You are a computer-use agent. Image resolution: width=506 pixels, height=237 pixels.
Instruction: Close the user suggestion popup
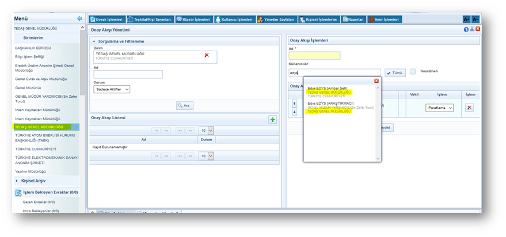376,81
